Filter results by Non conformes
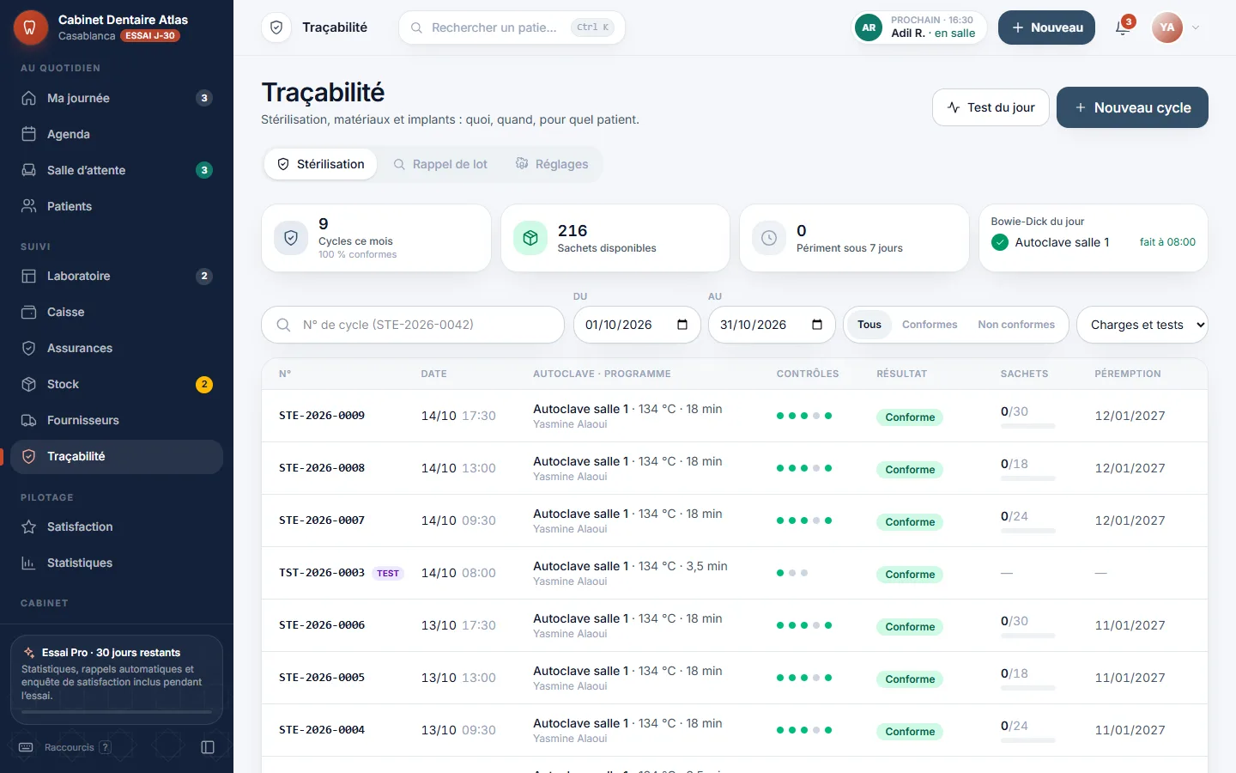 [1016, 325]
